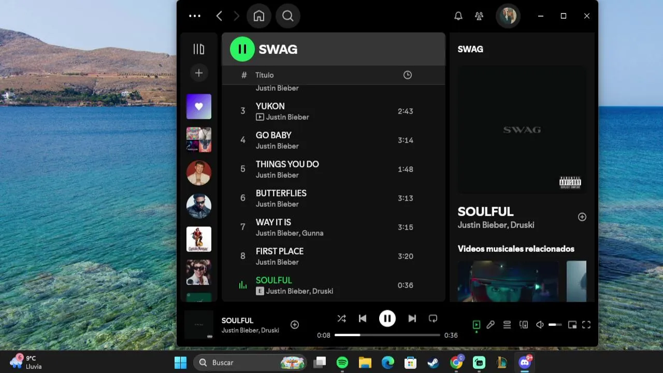Toggle shuffle playback
Image resolution: width=663 pixels, height=373 pixels.
click(341, 319)
